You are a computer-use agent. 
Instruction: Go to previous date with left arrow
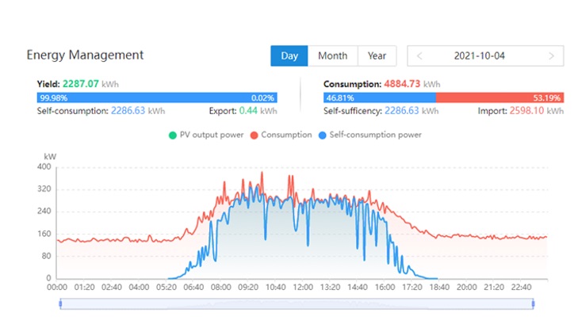coord(419,56)
